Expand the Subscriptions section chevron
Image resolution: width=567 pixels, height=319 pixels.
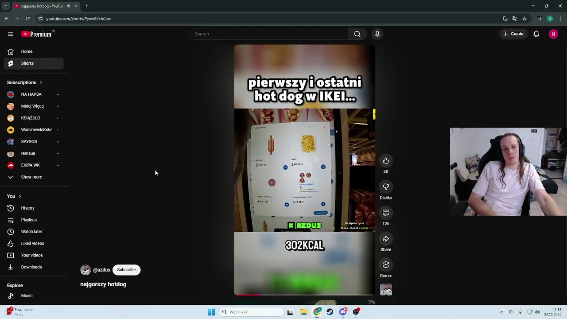coord(41,83)
